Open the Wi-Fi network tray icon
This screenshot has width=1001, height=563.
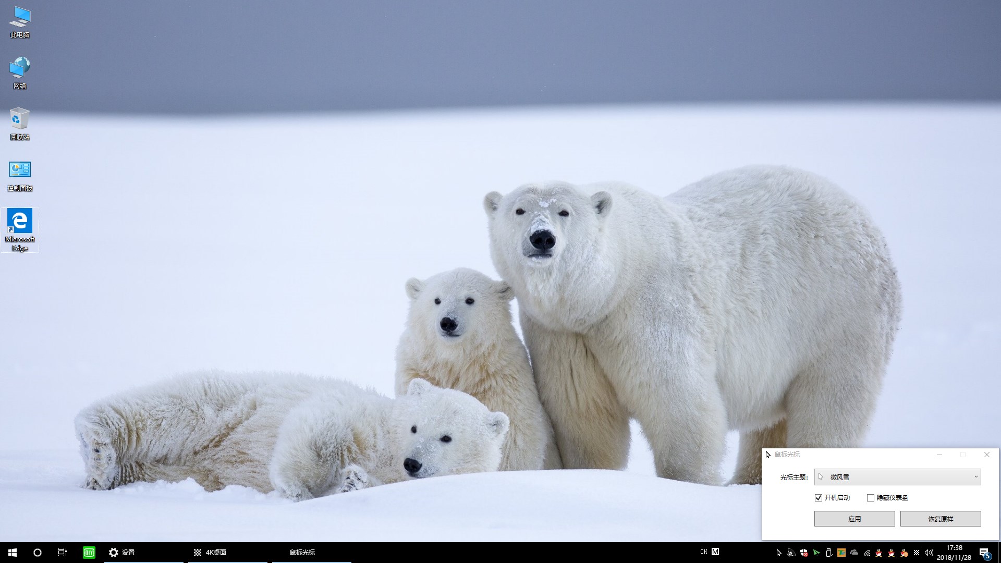(866, 553)
